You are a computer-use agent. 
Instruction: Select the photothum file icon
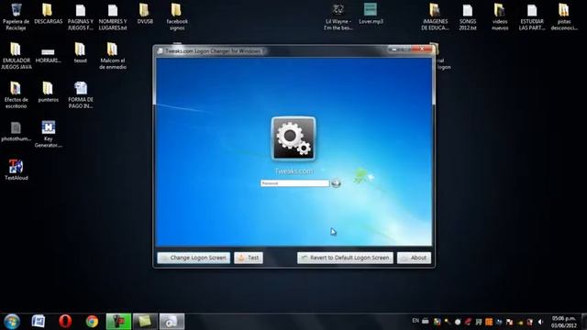coord(17,132)
